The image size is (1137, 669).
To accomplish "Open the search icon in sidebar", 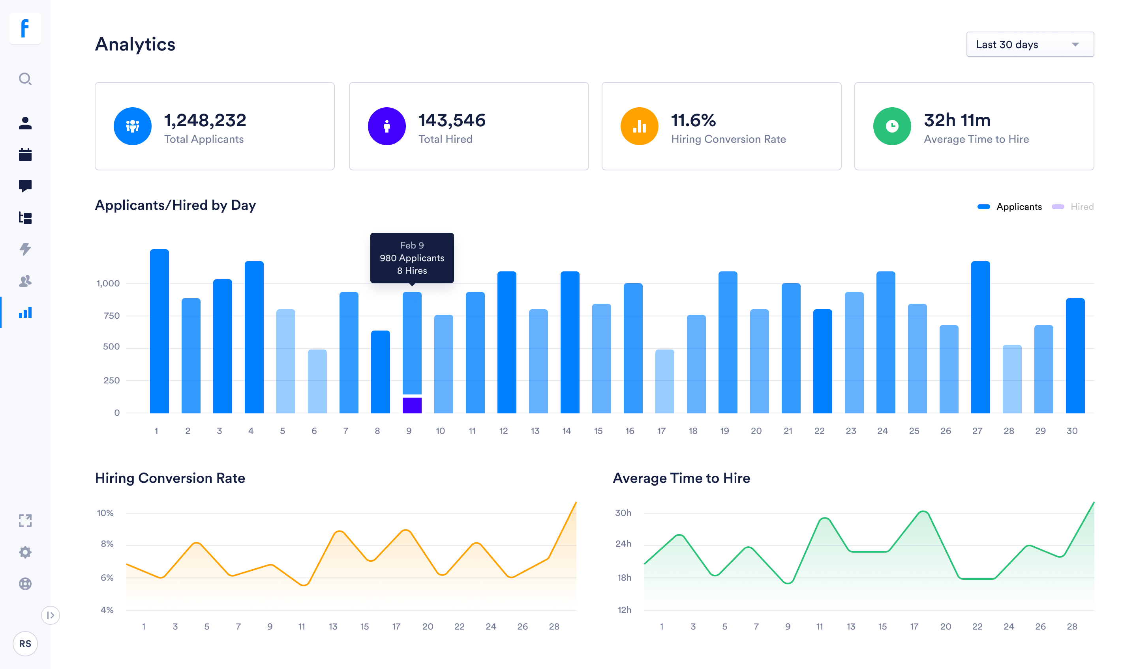I will (x=25, y=79).
